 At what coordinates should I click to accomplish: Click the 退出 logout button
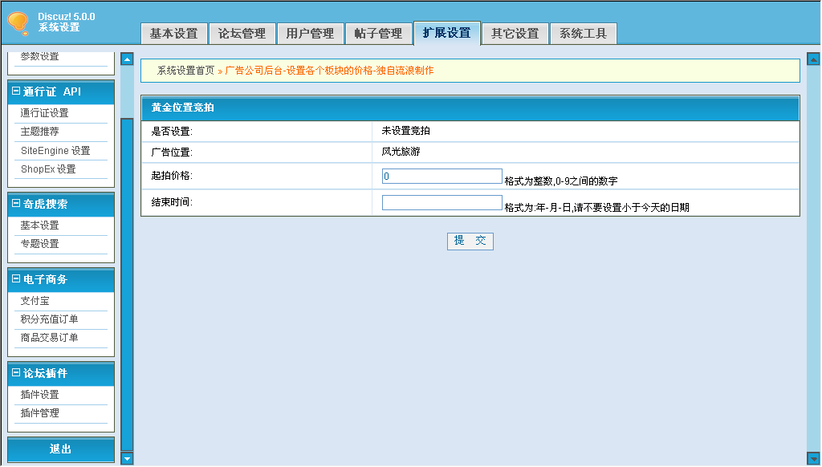(x=61, y=449)
